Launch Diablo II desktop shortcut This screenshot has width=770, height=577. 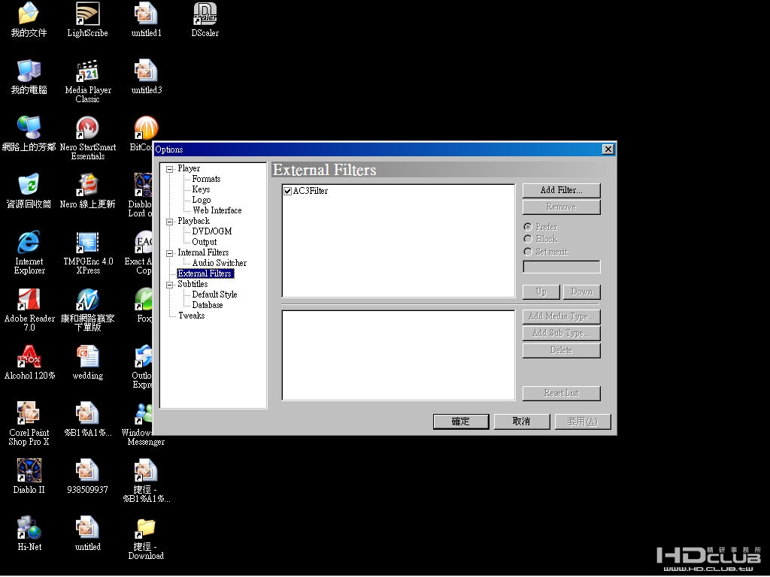(29, 470)
